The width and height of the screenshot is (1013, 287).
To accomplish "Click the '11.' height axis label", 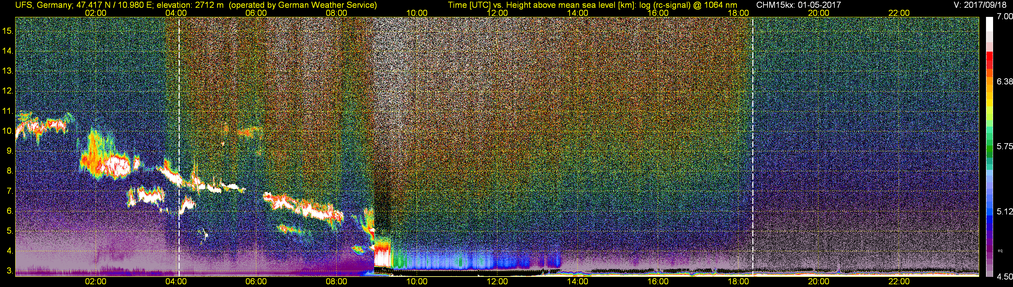I will pos(8,111).
